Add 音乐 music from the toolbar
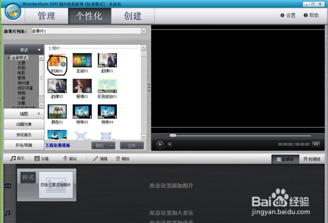328x223 pixels. [18, 159]
